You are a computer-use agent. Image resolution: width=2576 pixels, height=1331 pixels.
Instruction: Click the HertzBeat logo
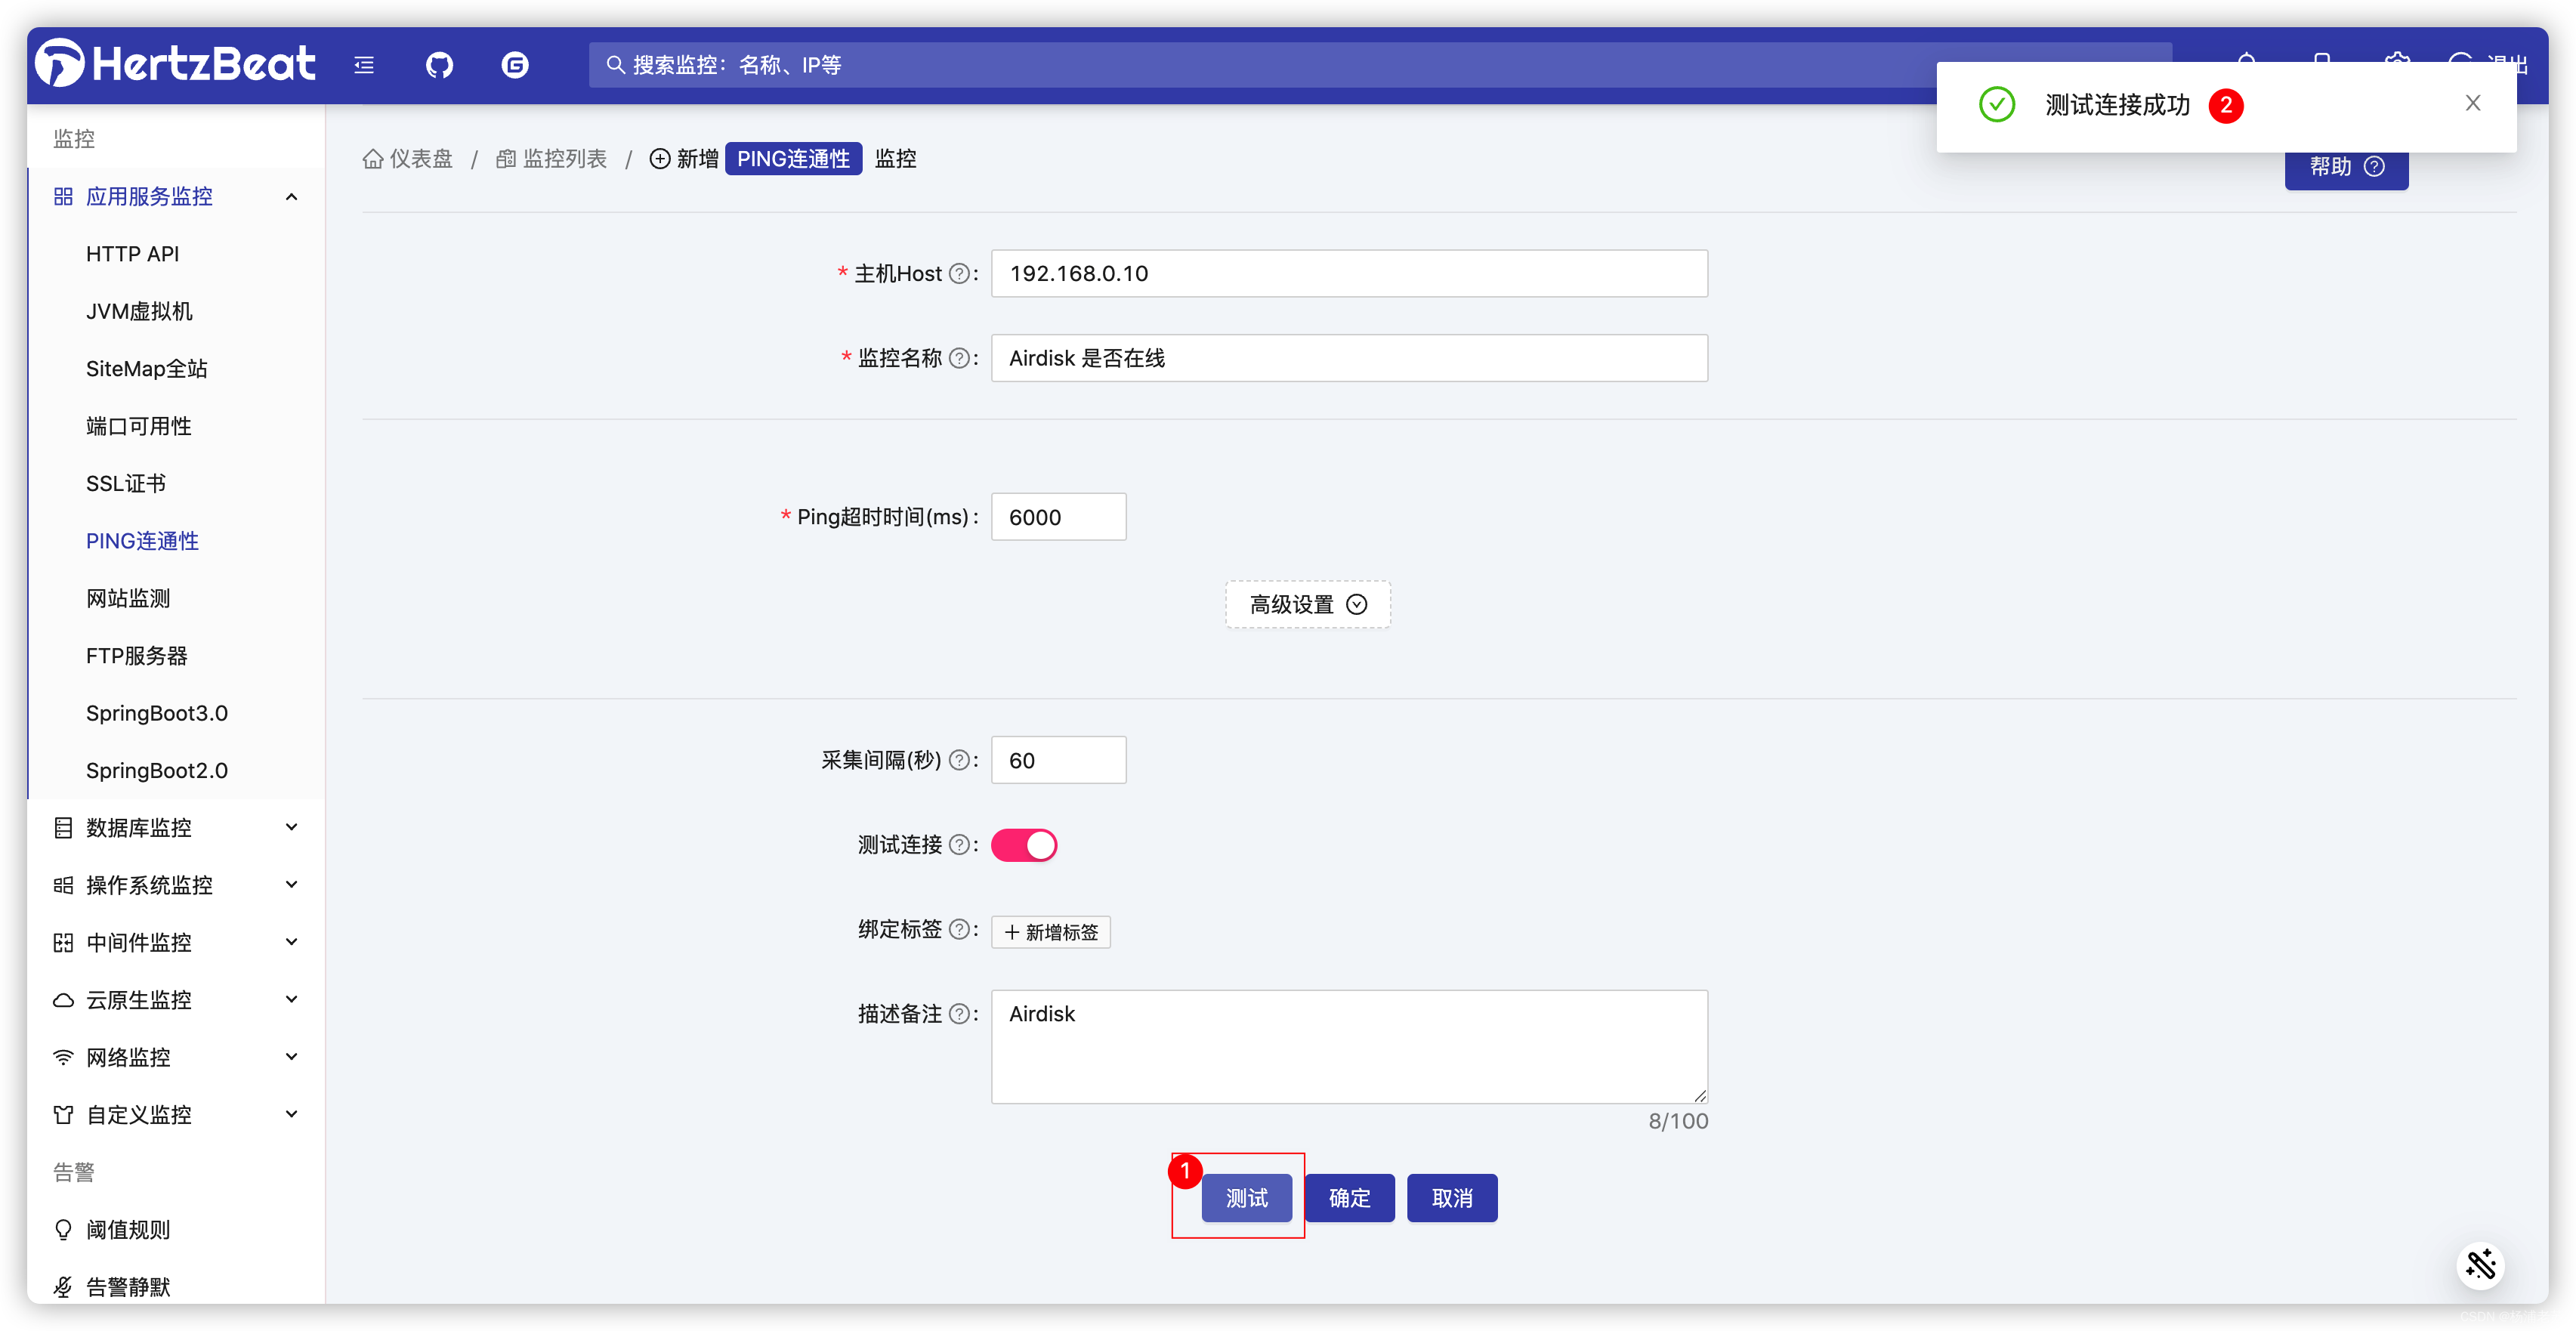[176, 64]
